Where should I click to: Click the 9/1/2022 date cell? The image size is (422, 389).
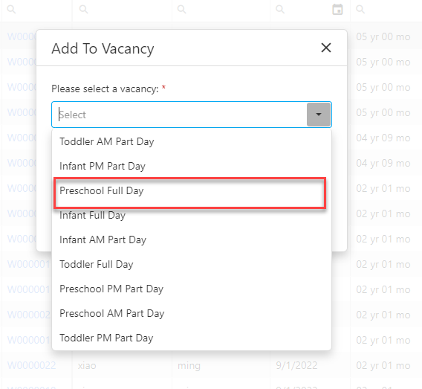pos(296,365)
